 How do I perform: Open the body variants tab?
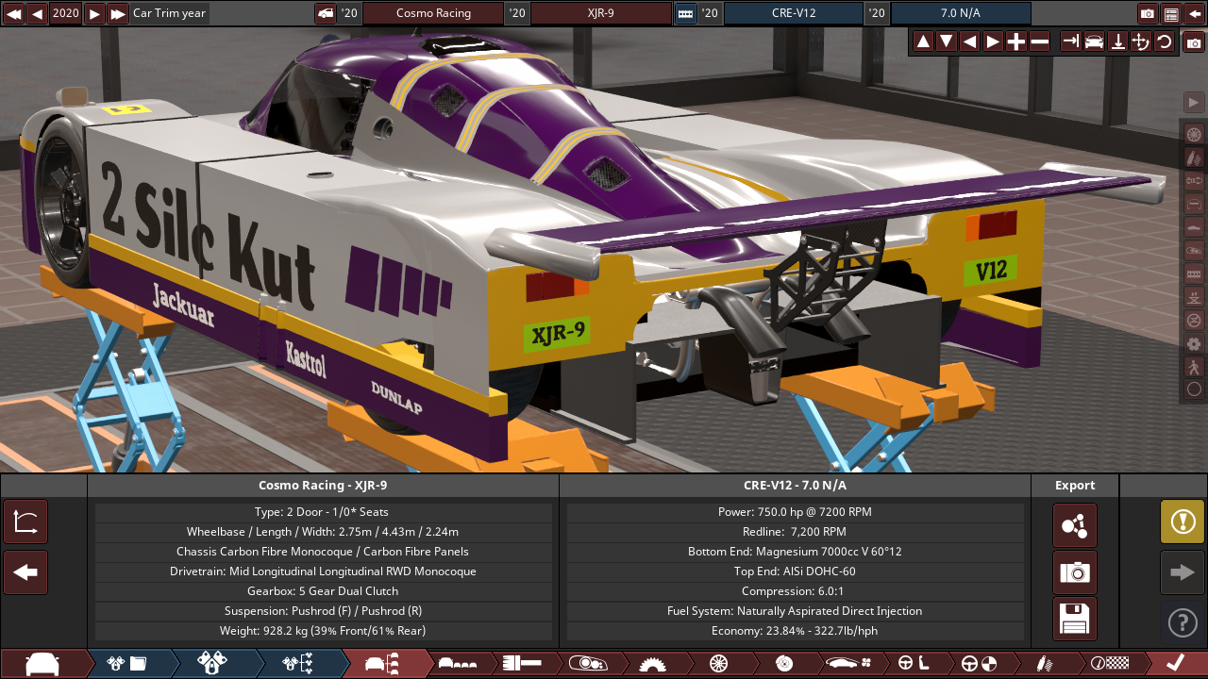click(458, 663)
